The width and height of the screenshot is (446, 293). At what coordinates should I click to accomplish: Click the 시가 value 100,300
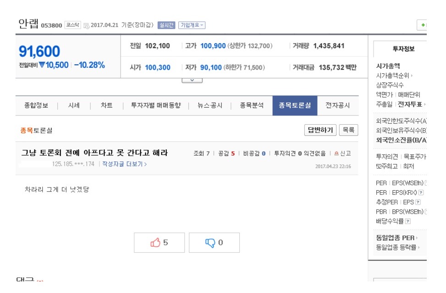(158, 67)
